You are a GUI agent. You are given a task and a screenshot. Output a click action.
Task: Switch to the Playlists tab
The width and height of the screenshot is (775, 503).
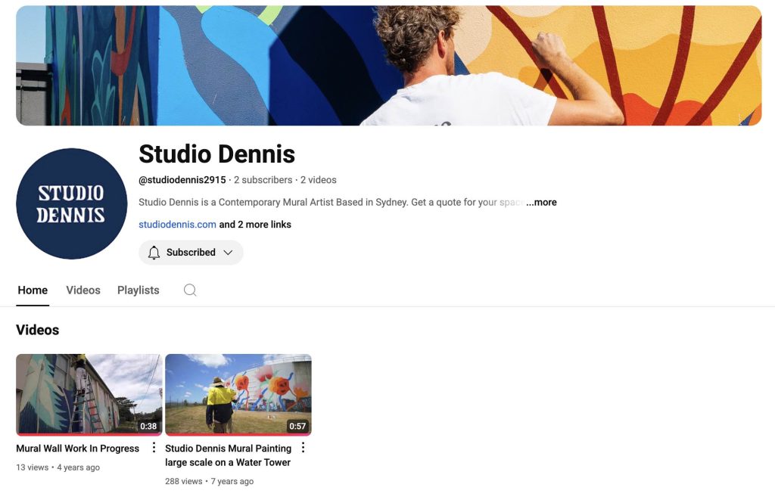click(x=138, y=290)
